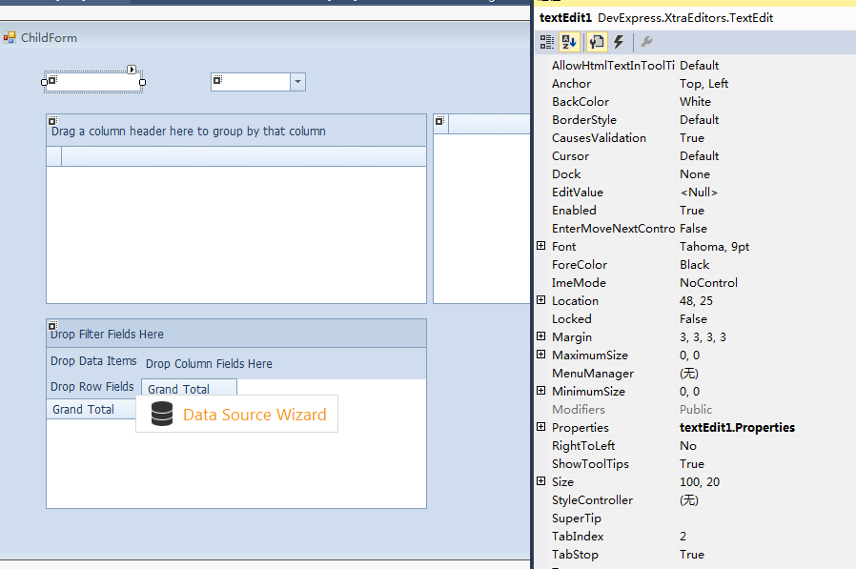Screen dimensions: 856x569
Task: Open the Events lightning bolt view
Action: 619,42
